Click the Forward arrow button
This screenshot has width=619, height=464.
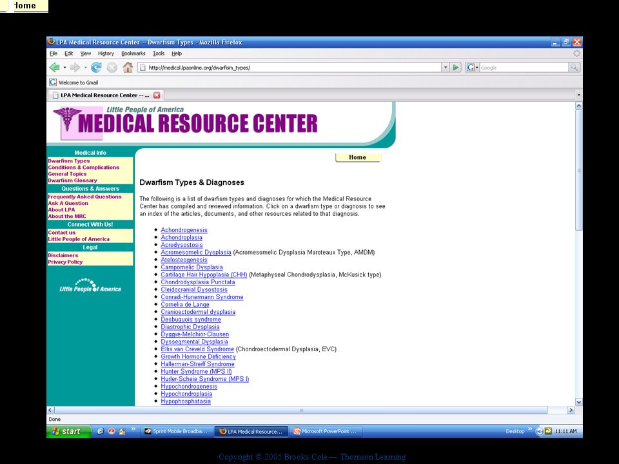pos(75,68)
